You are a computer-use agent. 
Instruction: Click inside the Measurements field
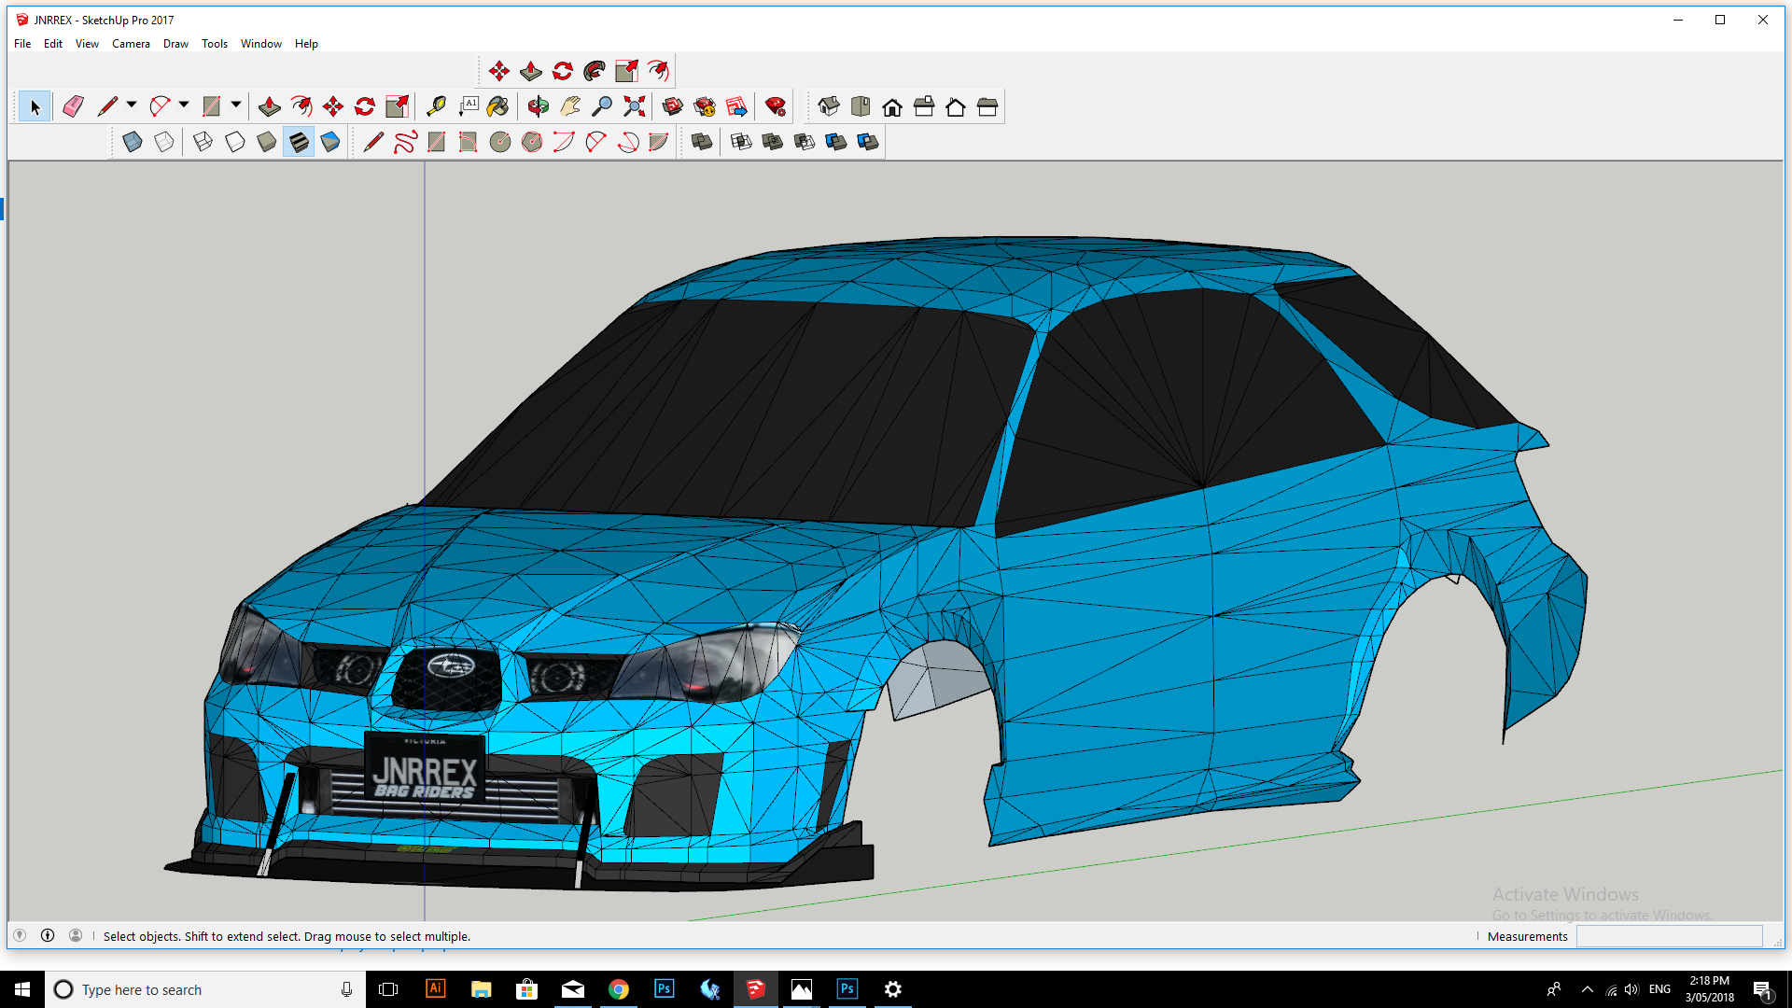coord(1671,935)
